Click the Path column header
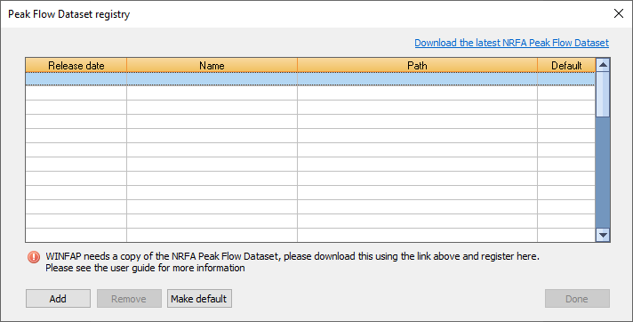The image size is (633, 322). [418, 65]
